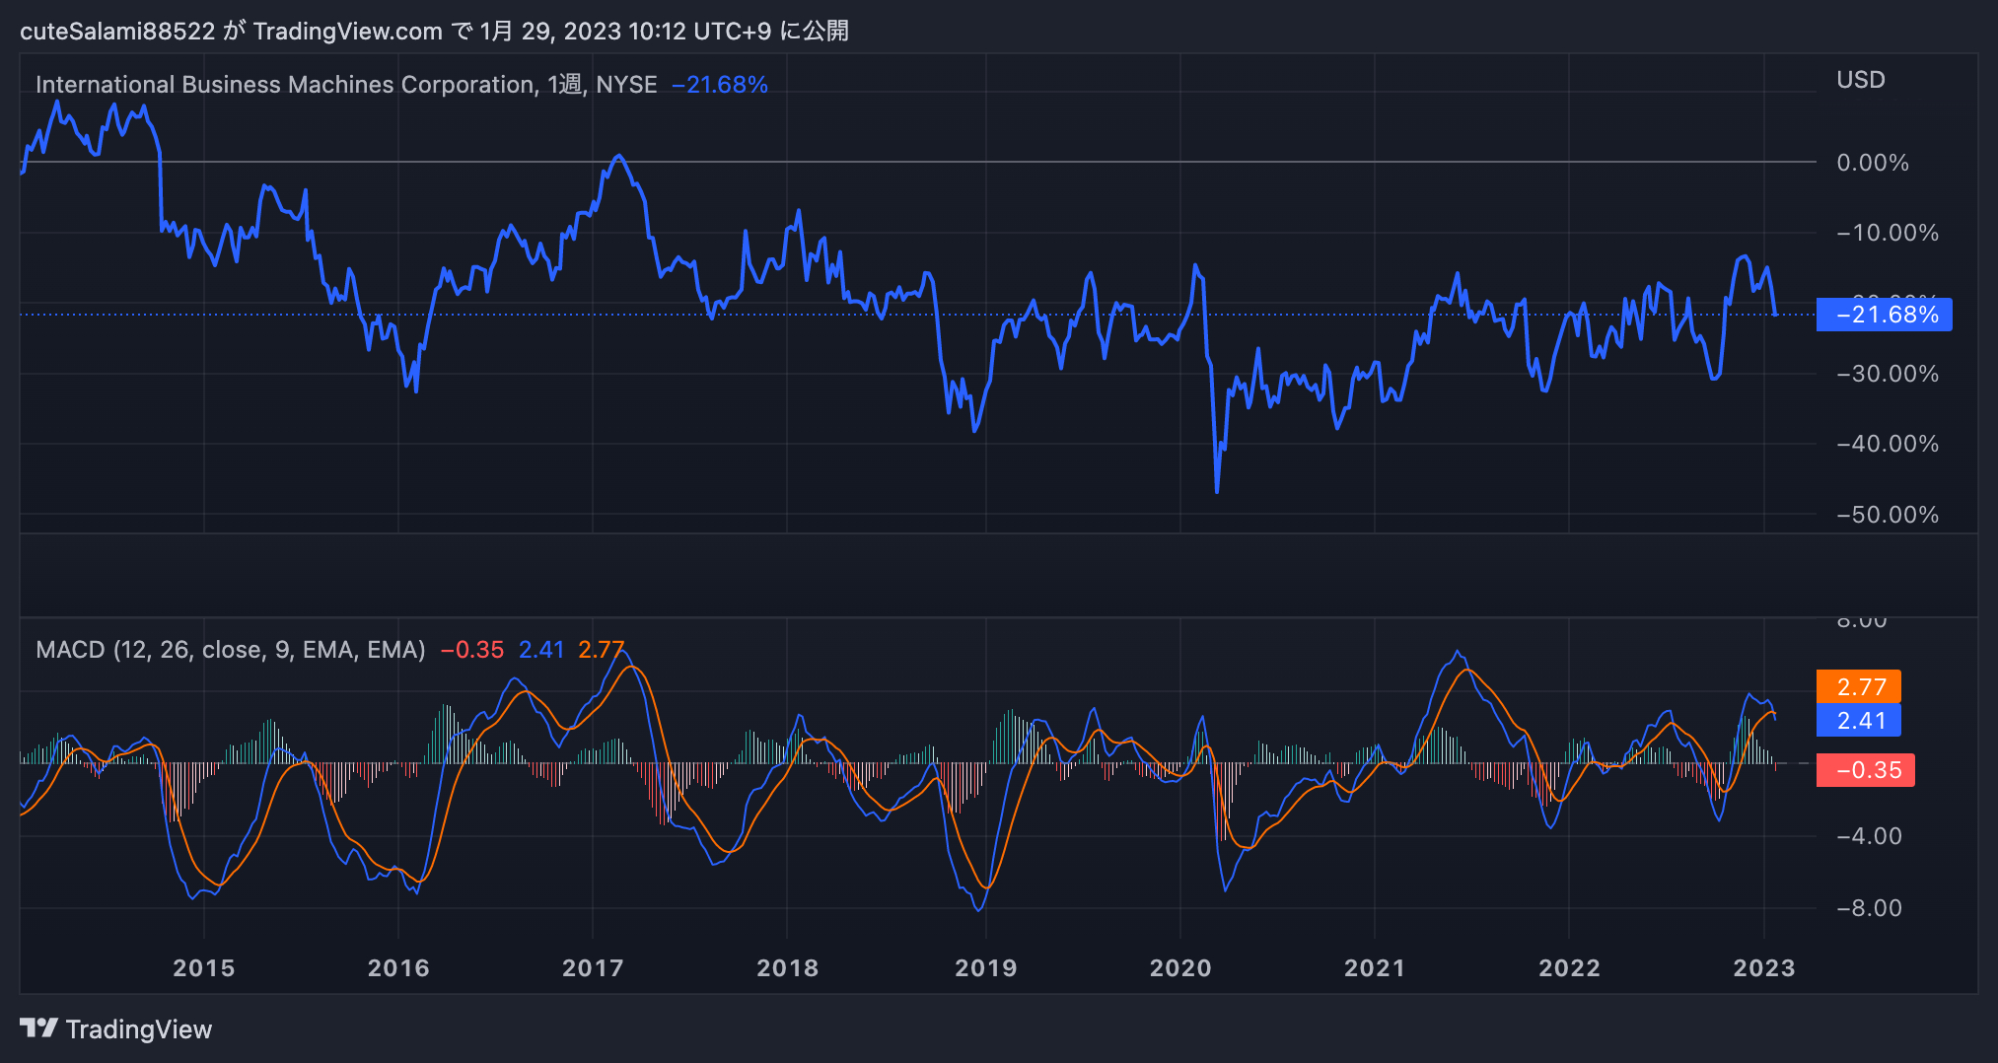Click the -8.00 level on MACD scale
Image resolution: width=1998 pixels, height=1063 pixels.
[x=1869, y=908]
